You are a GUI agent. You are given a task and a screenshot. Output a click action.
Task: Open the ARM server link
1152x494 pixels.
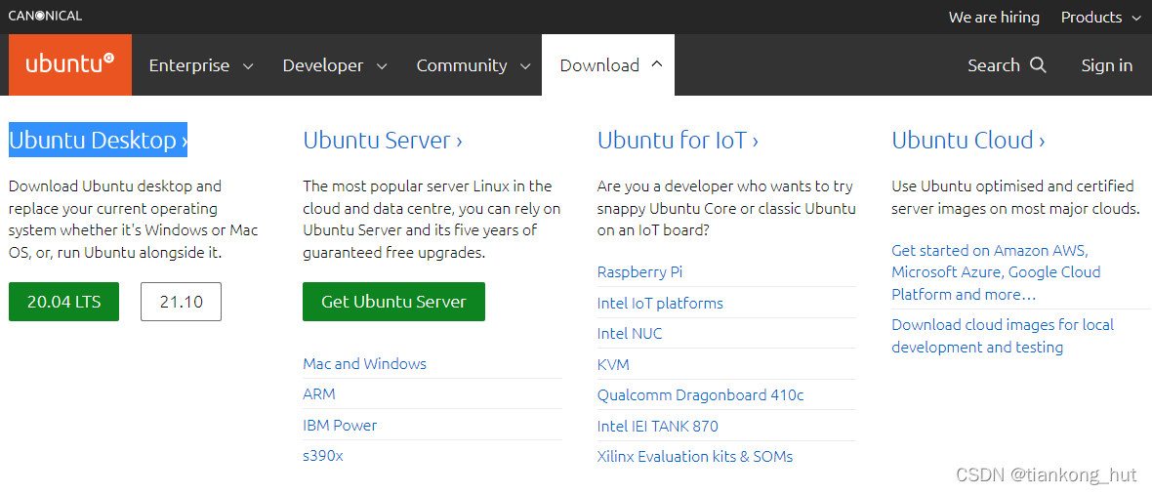click(x=319, y=394)
